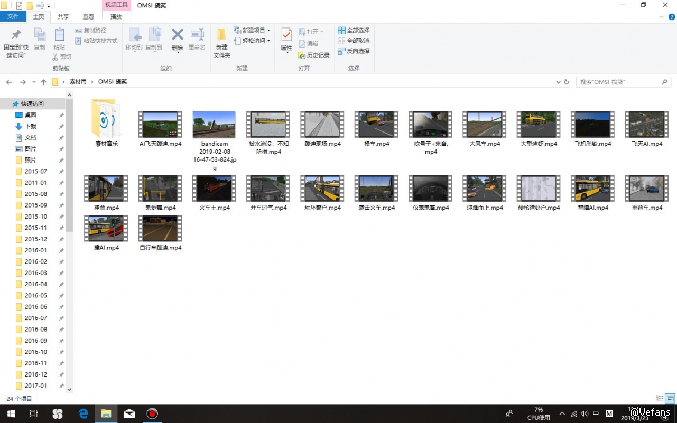The width and height of the screenshot is (677, 423).
Task: Click the Video Tools (视频工具) tab header
Action: [116, 5]
